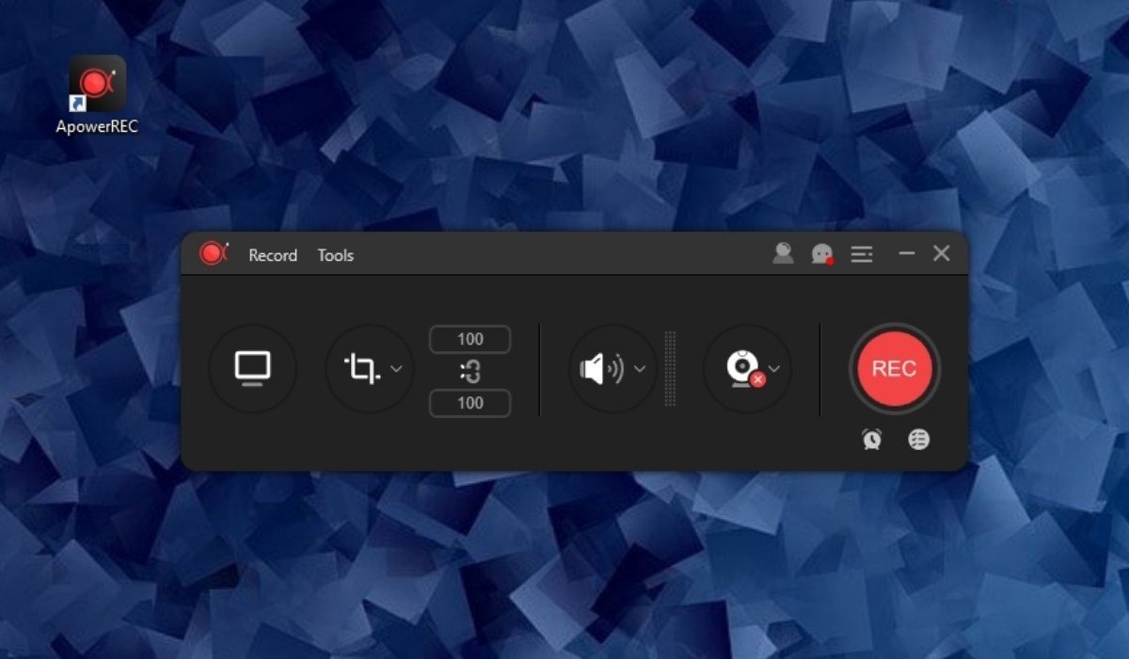Open the ApowerREC desktop shortcut
The image size is (1129, 659).
(x=97, y=94)
